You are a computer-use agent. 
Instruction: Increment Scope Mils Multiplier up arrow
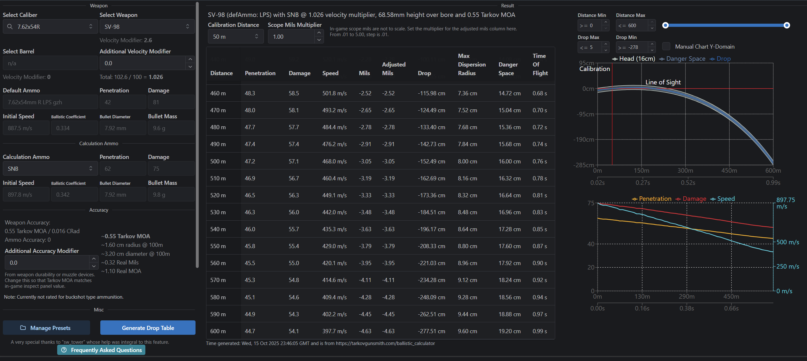[319, 33]
